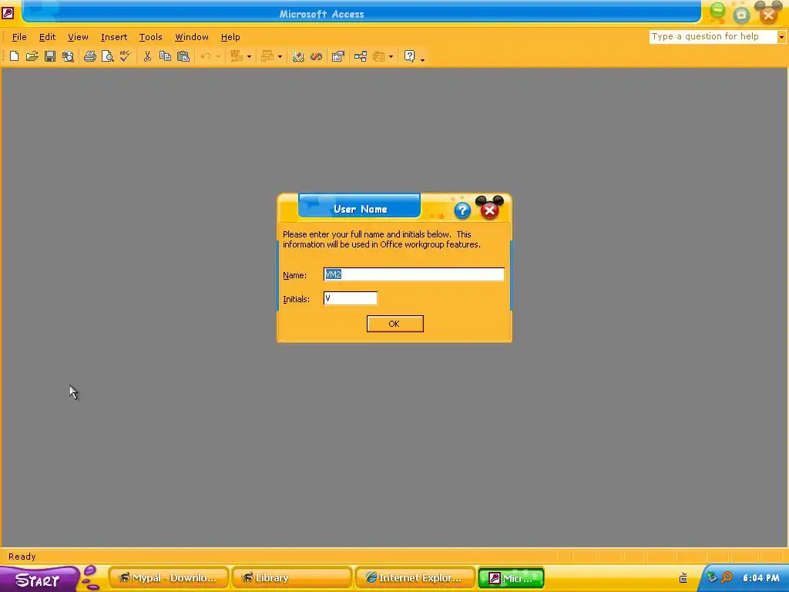Click the Type a question for help box

[713, 37]
